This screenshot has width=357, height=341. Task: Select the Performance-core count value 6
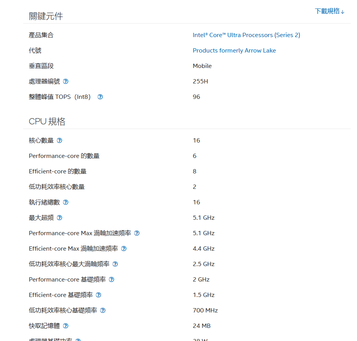point(195,156)
